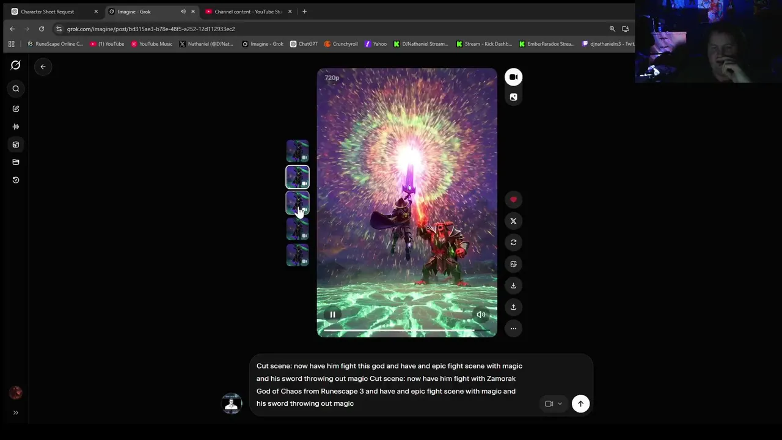This screenshot has height=440, width=782.
Task: Close the Character Sheet Request tab
Action: (x=96, y=12)
